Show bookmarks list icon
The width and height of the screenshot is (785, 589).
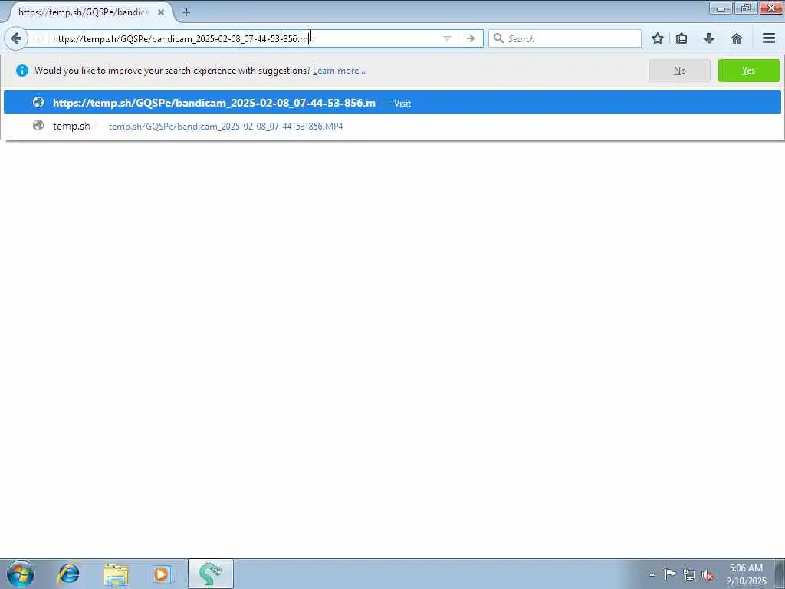tap(682, 38)
